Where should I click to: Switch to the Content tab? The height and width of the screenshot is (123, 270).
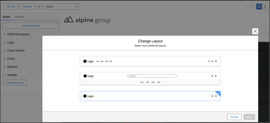click(x=19, y=17)
